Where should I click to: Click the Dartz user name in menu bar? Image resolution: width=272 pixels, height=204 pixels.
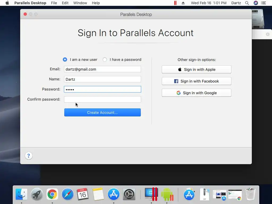236,3
